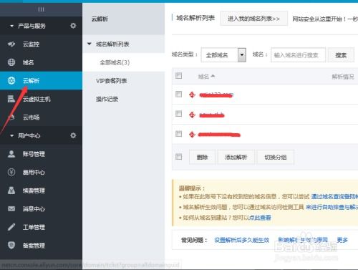Tick the third domain row checkbox
This screenshot has height=270, width=358.
pyautogui.click(x=178, y=133)
